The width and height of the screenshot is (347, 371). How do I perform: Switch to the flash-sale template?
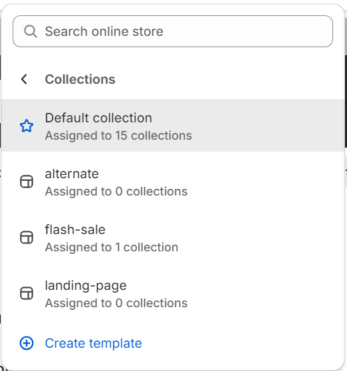tap(173, 237)
